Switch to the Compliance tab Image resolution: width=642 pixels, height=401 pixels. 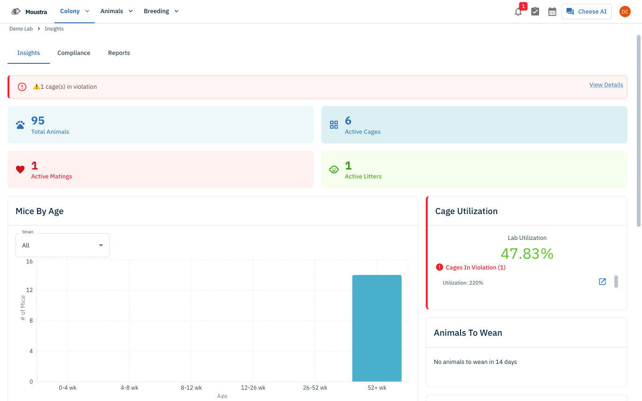(74, 53)
